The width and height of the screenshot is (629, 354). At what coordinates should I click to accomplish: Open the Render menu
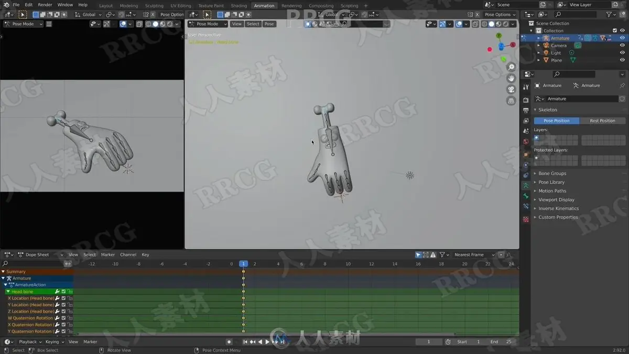tap(45, 5)
